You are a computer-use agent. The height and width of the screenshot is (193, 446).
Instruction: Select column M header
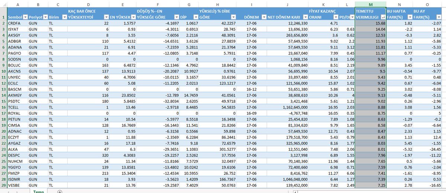click(x=370, y=4)
